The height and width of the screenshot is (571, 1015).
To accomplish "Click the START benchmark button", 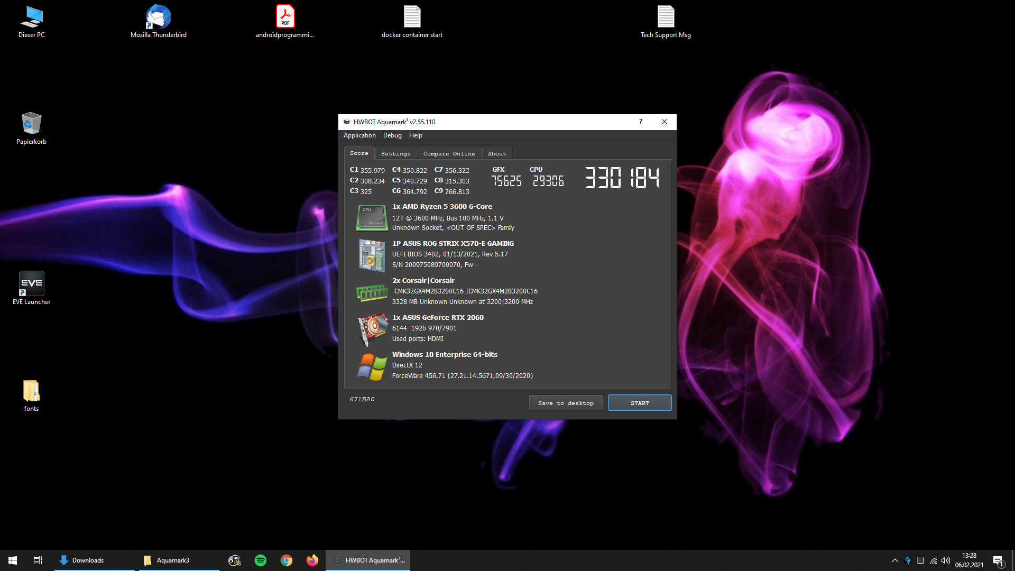I will click(x=640, y=403).
